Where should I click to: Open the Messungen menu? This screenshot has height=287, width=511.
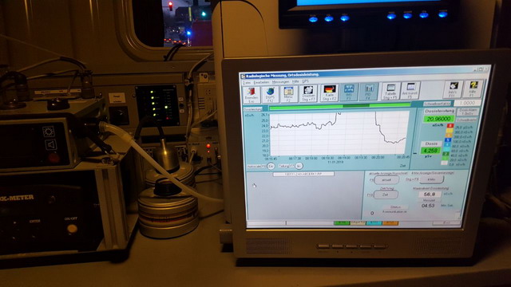pyautogui.click(x=280, y=81)
